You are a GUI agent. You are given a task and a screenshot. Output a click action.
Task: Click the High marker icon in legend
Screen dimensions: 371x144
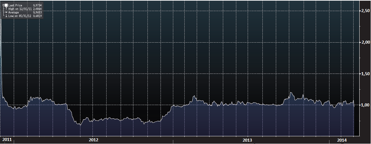[x=6, y=8]
